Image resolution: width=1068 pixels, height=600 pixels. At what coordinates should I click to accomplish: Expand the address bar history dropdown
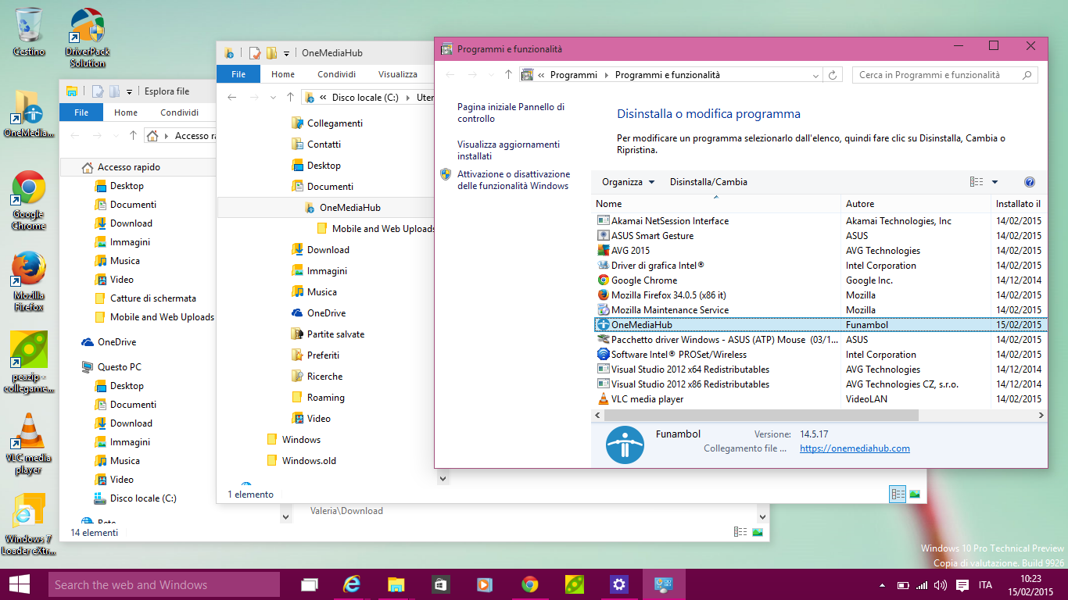click(815, 75)
